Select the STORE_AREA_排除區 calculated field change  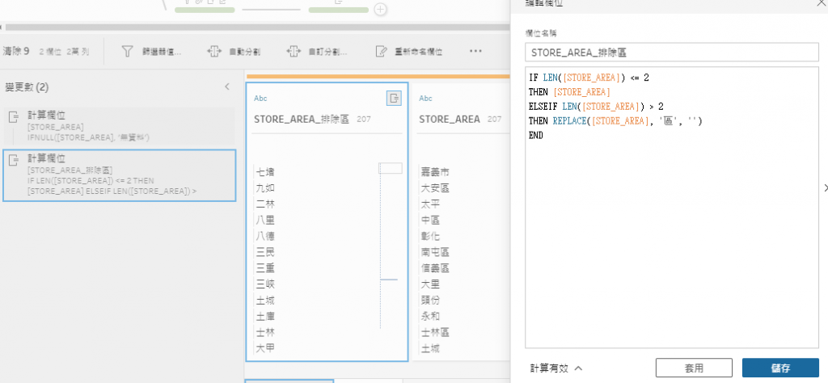point(120,175)
